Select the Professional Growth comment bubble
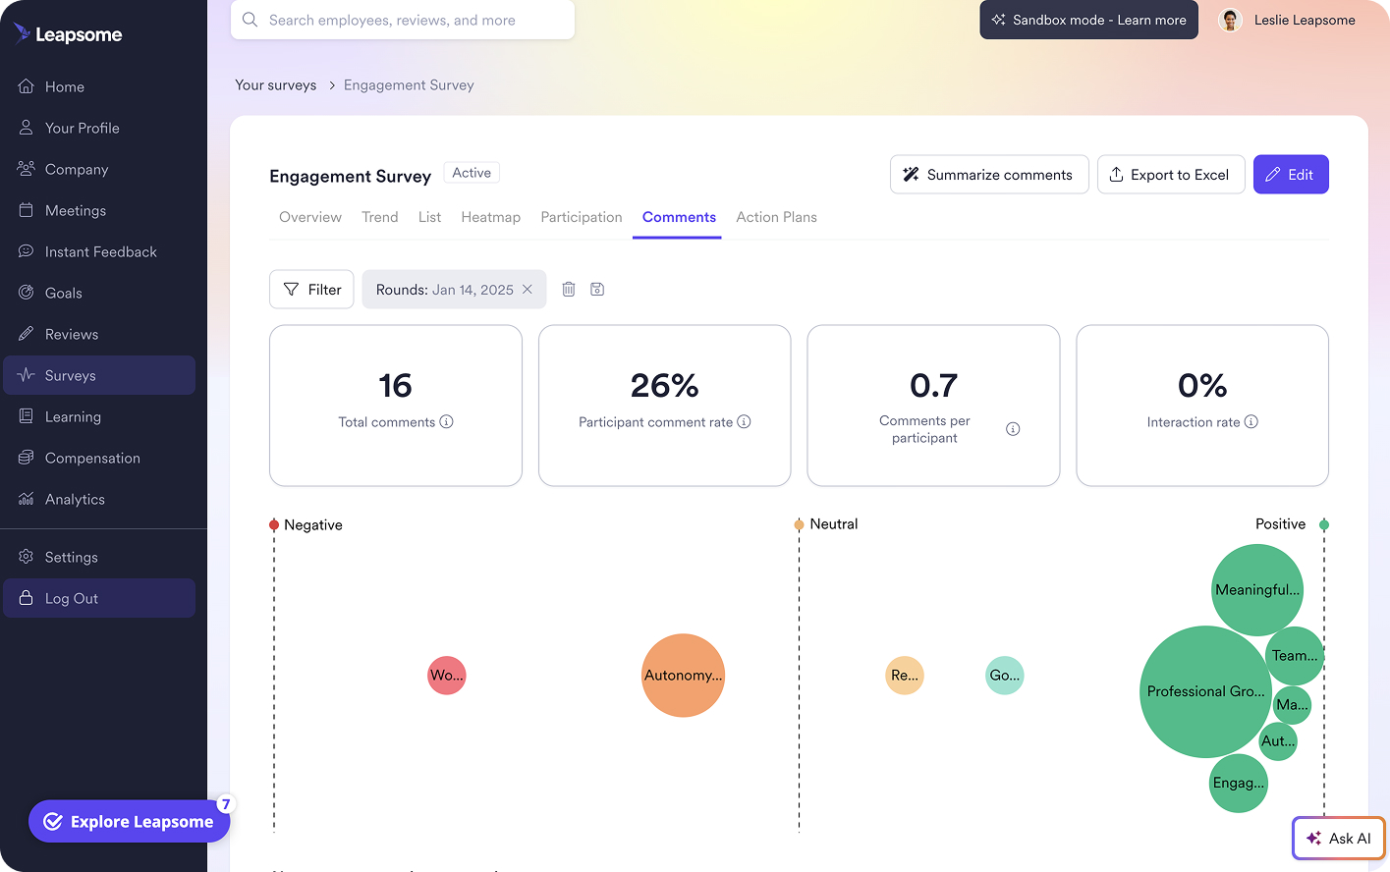The width and height of the screenshot is (1390, 872). click(1205, 691)
